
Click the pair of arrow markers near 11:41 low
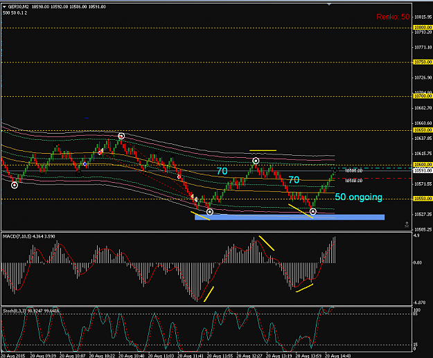[x=194, y=197]
